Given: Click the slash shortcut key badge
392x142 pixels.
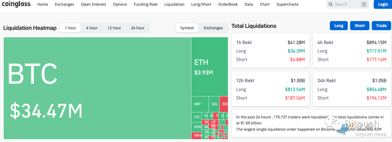Looking at the screenshot, I should coord(364,4).
